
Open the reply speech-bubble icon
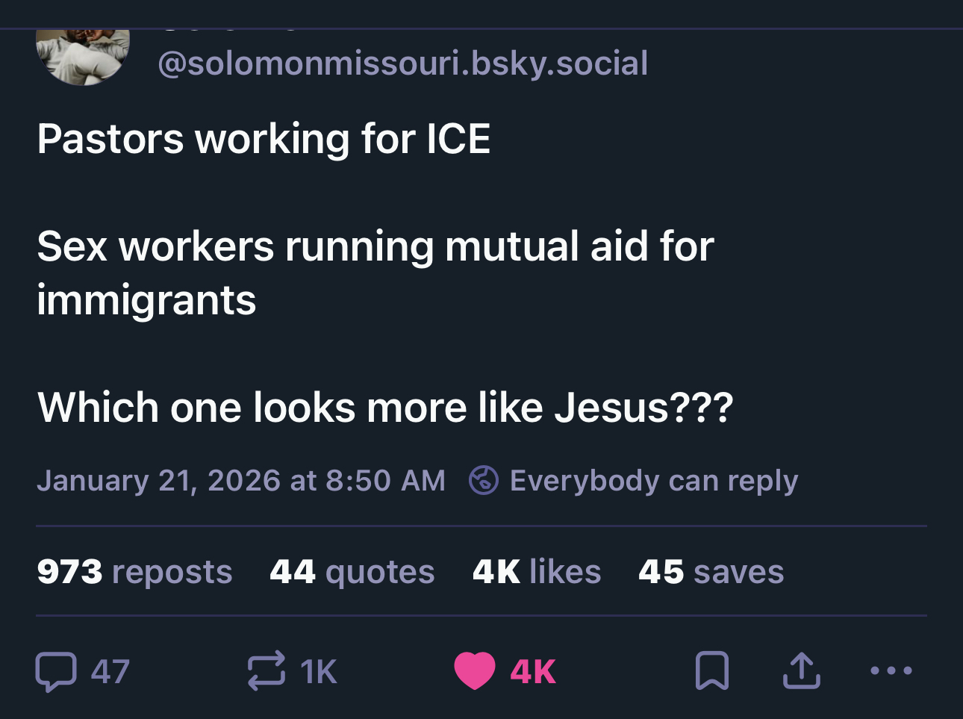[56, 670]
